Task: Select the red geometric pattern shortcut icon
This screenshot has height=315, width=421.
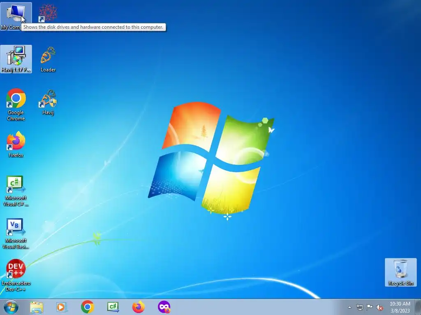Action: click(48, 13)
